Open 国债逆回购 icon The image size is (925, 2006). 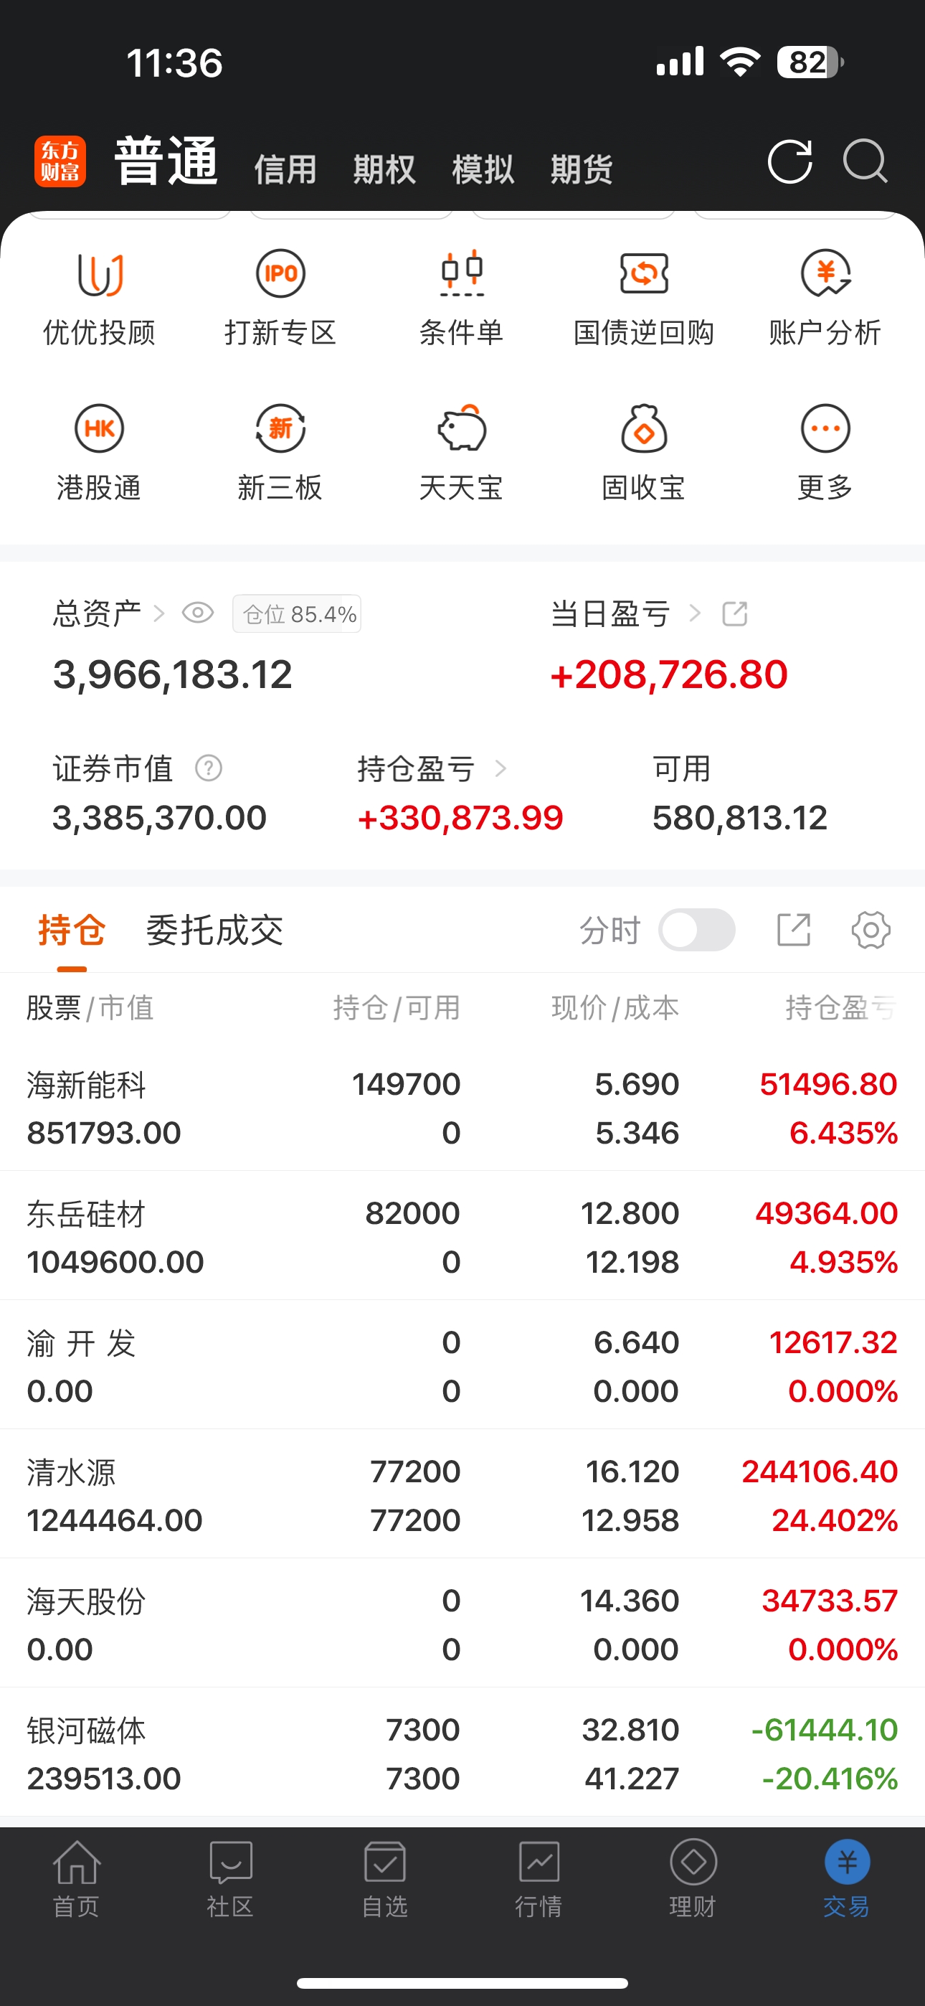[x=644, y=274]
